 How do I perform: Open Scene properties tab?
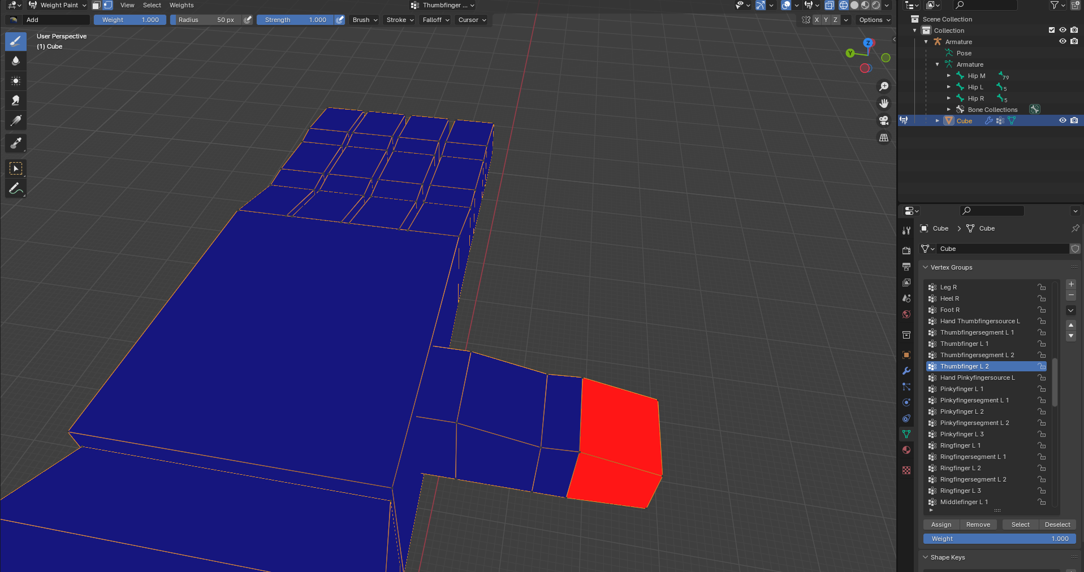point(906,298)
